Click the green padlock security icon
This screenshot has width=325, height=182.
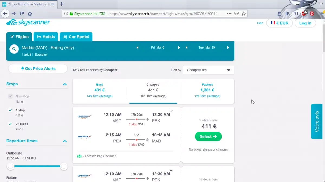71,14
